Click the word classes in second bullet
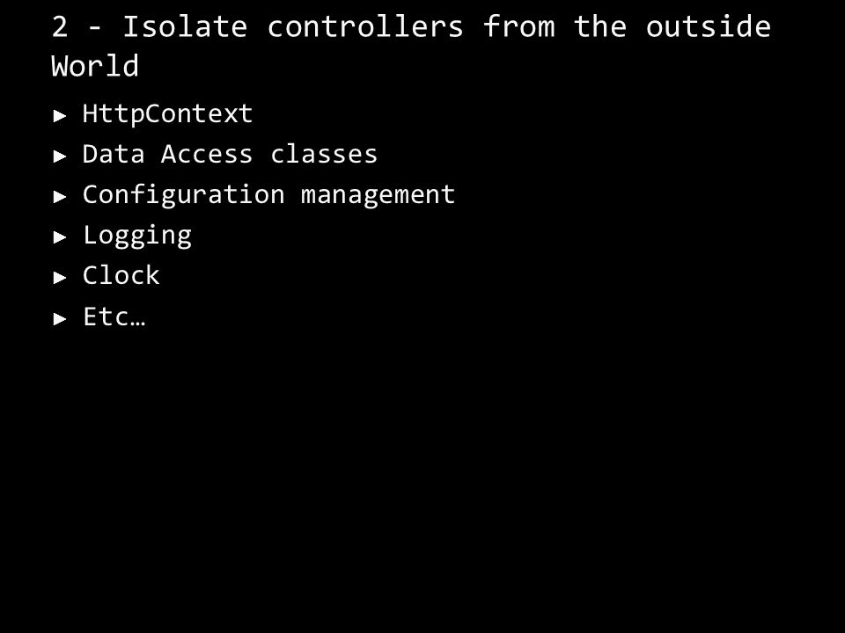The image size is (845, 633). 324,154
